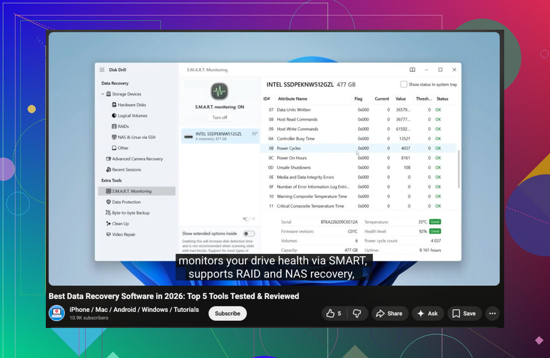
Task: Click the NAS & Linux via SSH icon
Action: pyautogui.click(x=114, y=137)
